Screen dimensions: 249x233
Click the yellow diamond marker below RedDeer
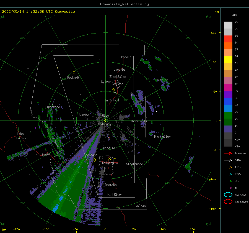pos(114,90)
